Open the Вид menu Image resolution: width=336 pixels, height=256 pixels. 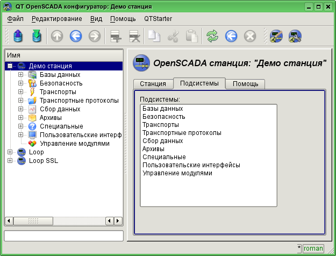(96, 19)
